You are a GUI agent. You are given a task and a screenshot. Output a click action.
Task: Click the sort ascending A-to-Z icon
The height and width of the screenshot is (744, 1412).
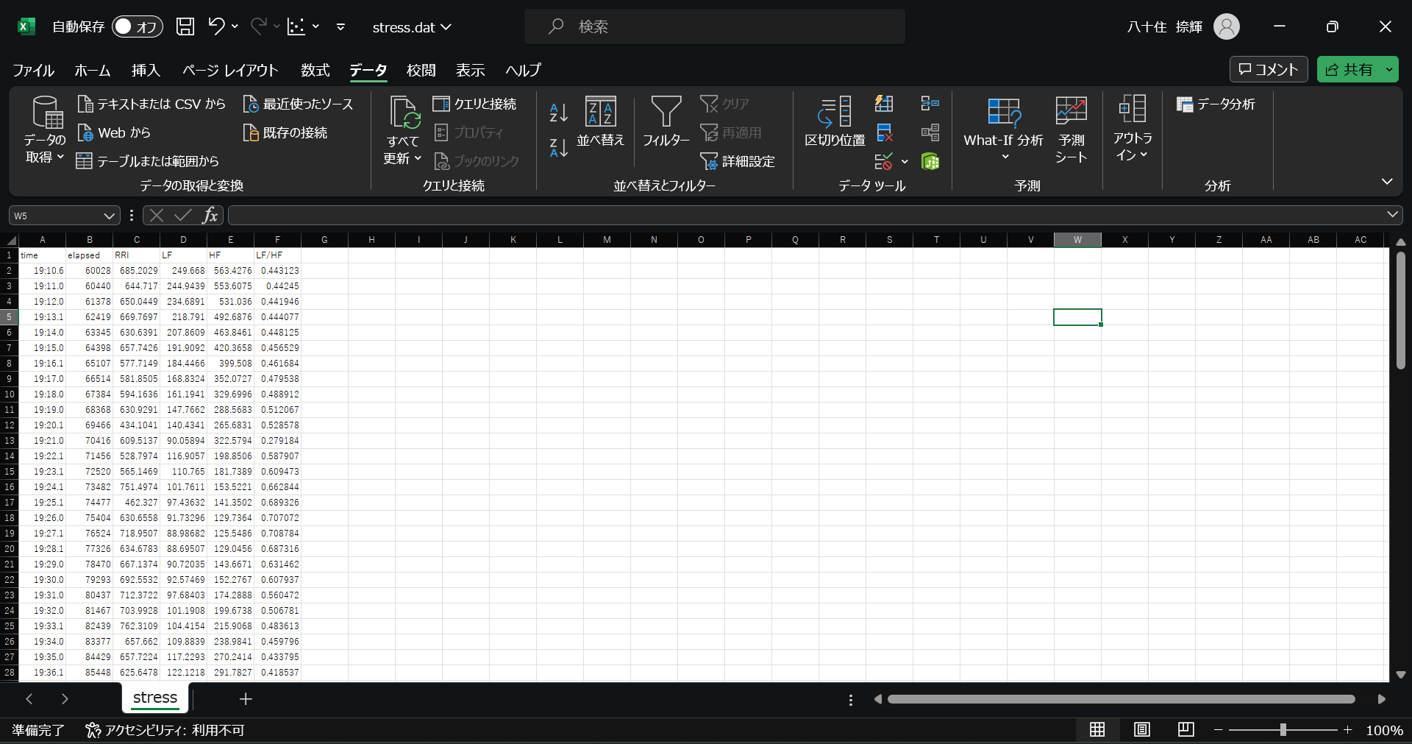pyautogui.click(x=558, y=113)
